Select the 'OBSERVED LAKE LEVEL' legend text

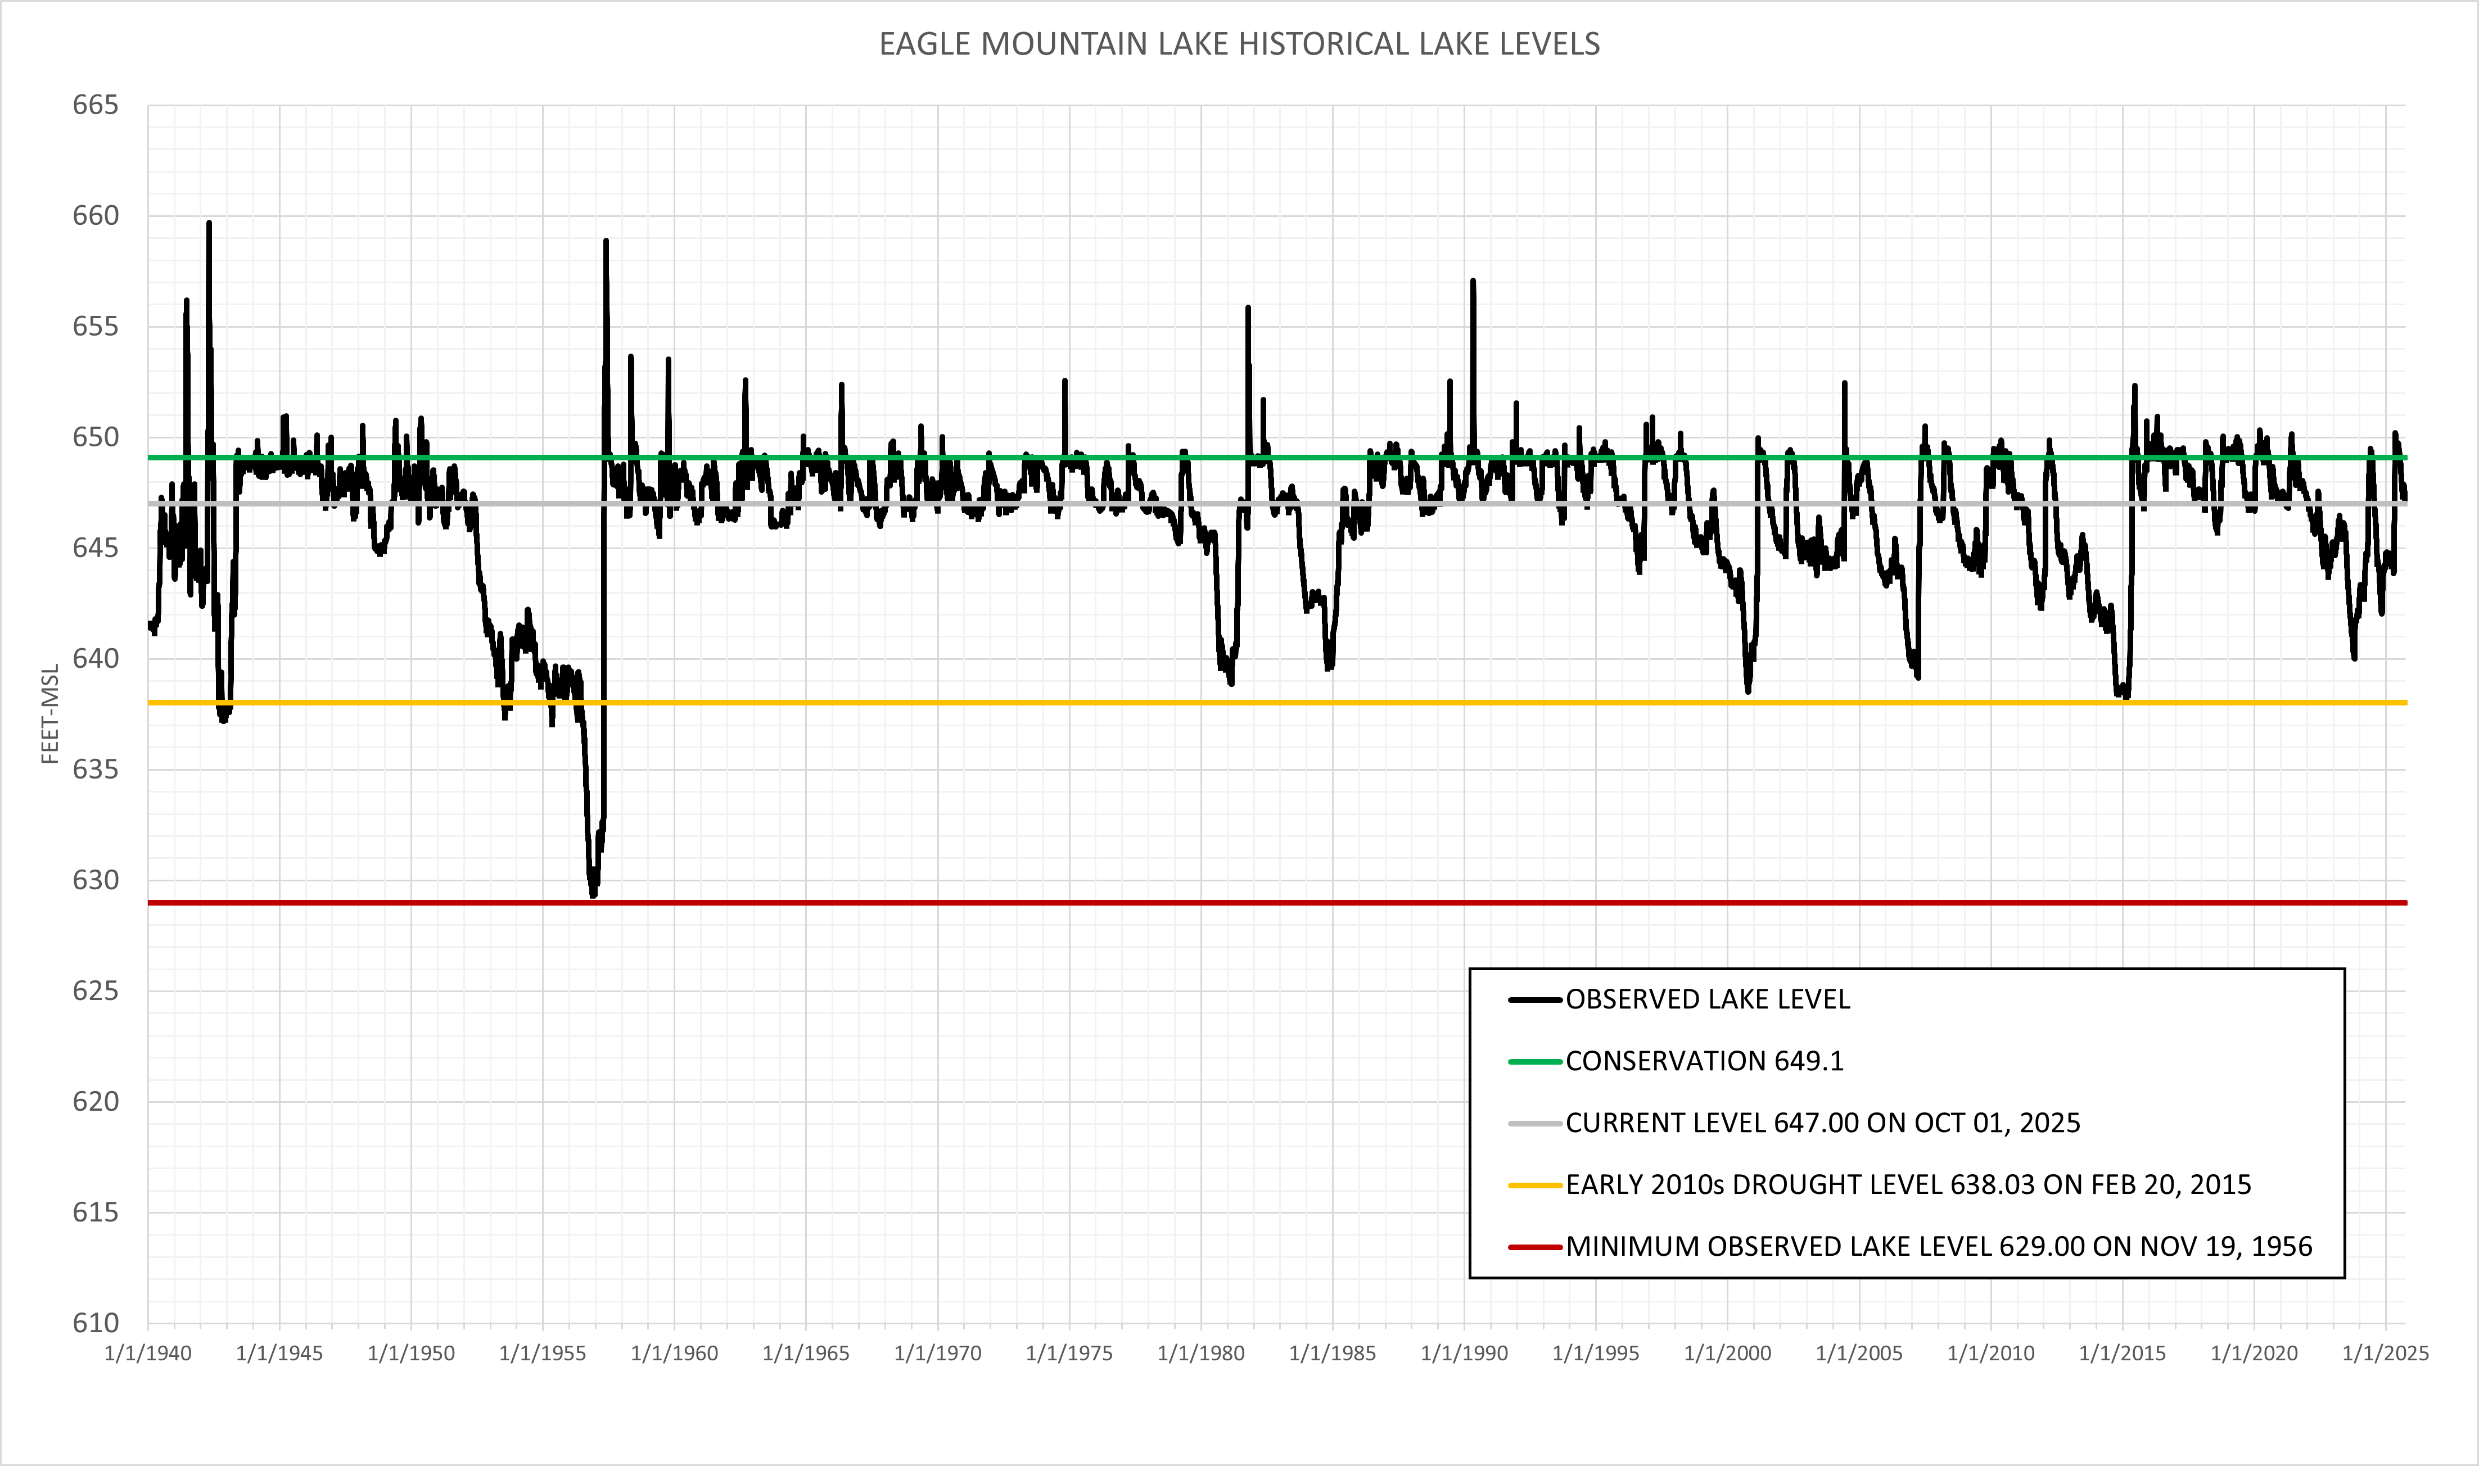tap(1708, 1000)
